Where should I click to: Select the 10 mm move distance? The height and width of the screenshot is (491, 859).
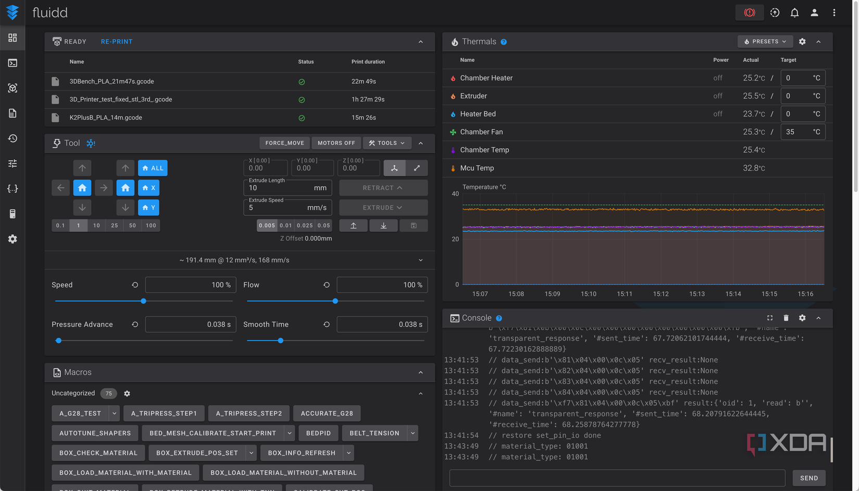point(96,225)
